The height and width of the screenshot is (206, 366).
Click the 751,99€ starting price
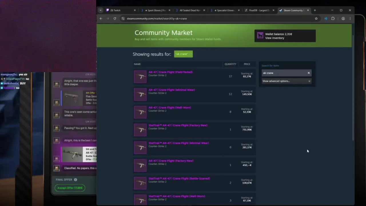(247, 130)
